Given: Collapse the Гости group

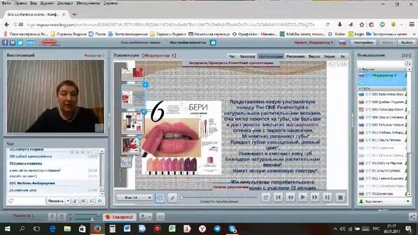Looking at the screenshot, I should click(x=360, y=88).
